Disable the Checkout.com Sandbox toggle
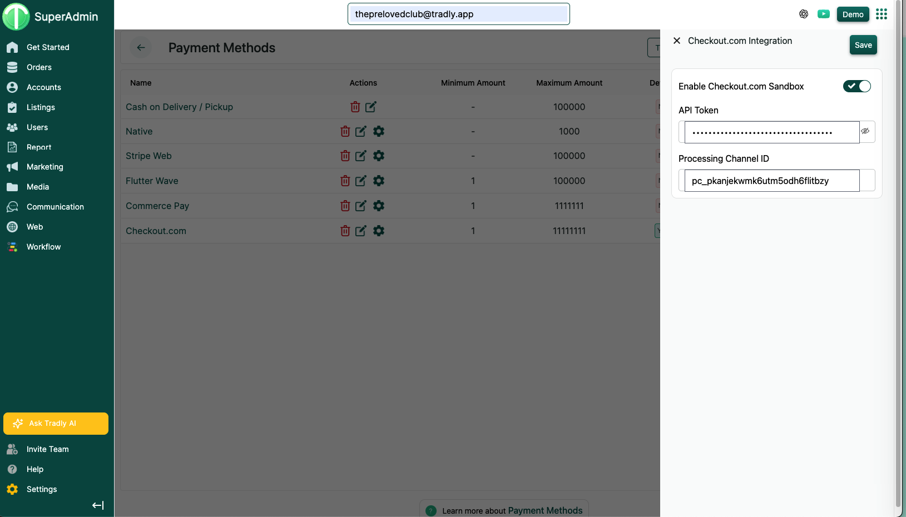Image resolution: width=906 pixels, height=517 pixels. click(x=857, y=86)
